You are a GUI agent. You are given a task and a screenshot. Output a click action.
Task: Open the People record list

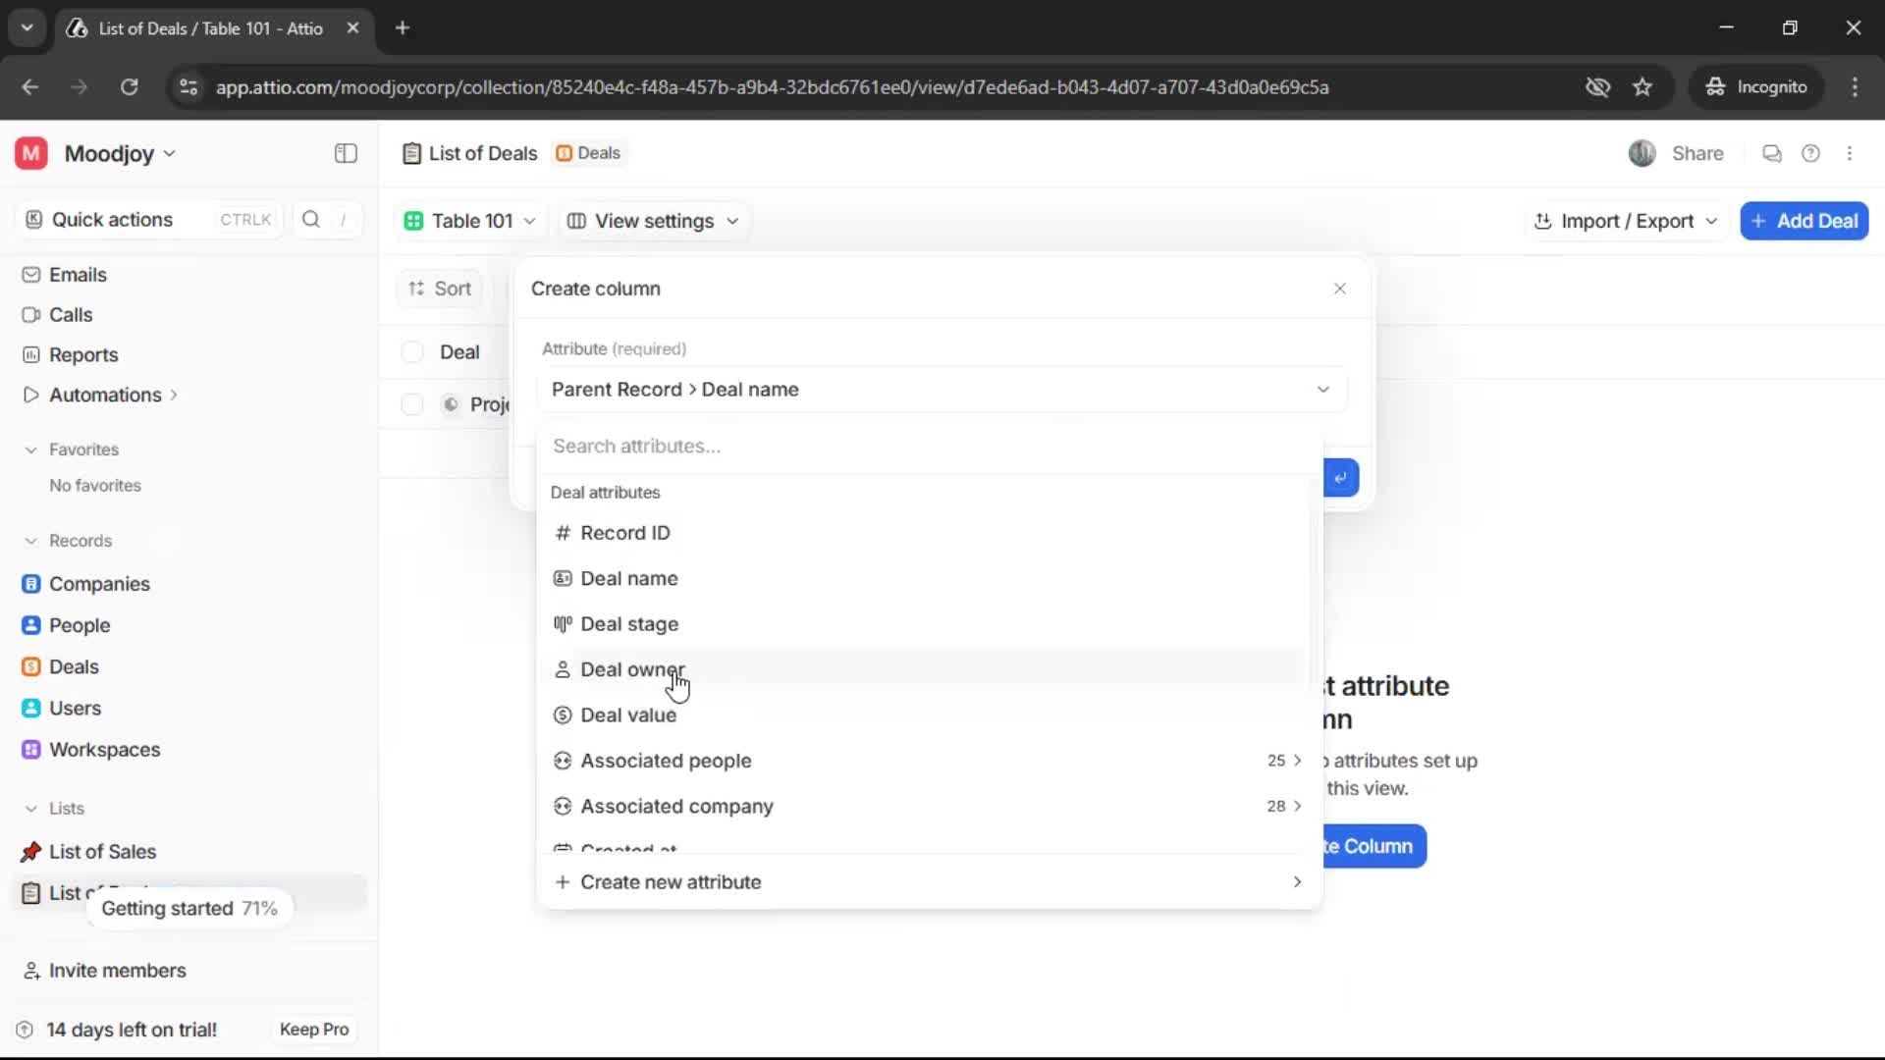(x=81, y=625)
